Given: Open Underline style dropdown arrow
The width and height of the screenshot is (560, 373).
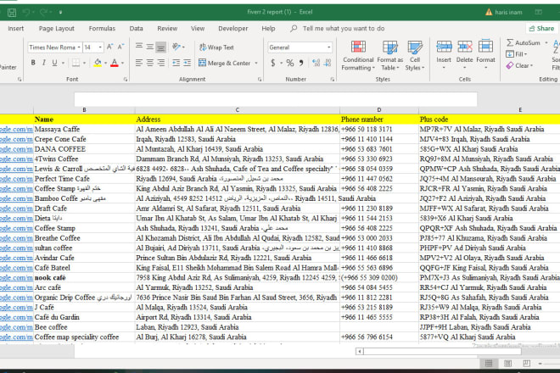Looking at the screenshot, I should pos(64,64).
